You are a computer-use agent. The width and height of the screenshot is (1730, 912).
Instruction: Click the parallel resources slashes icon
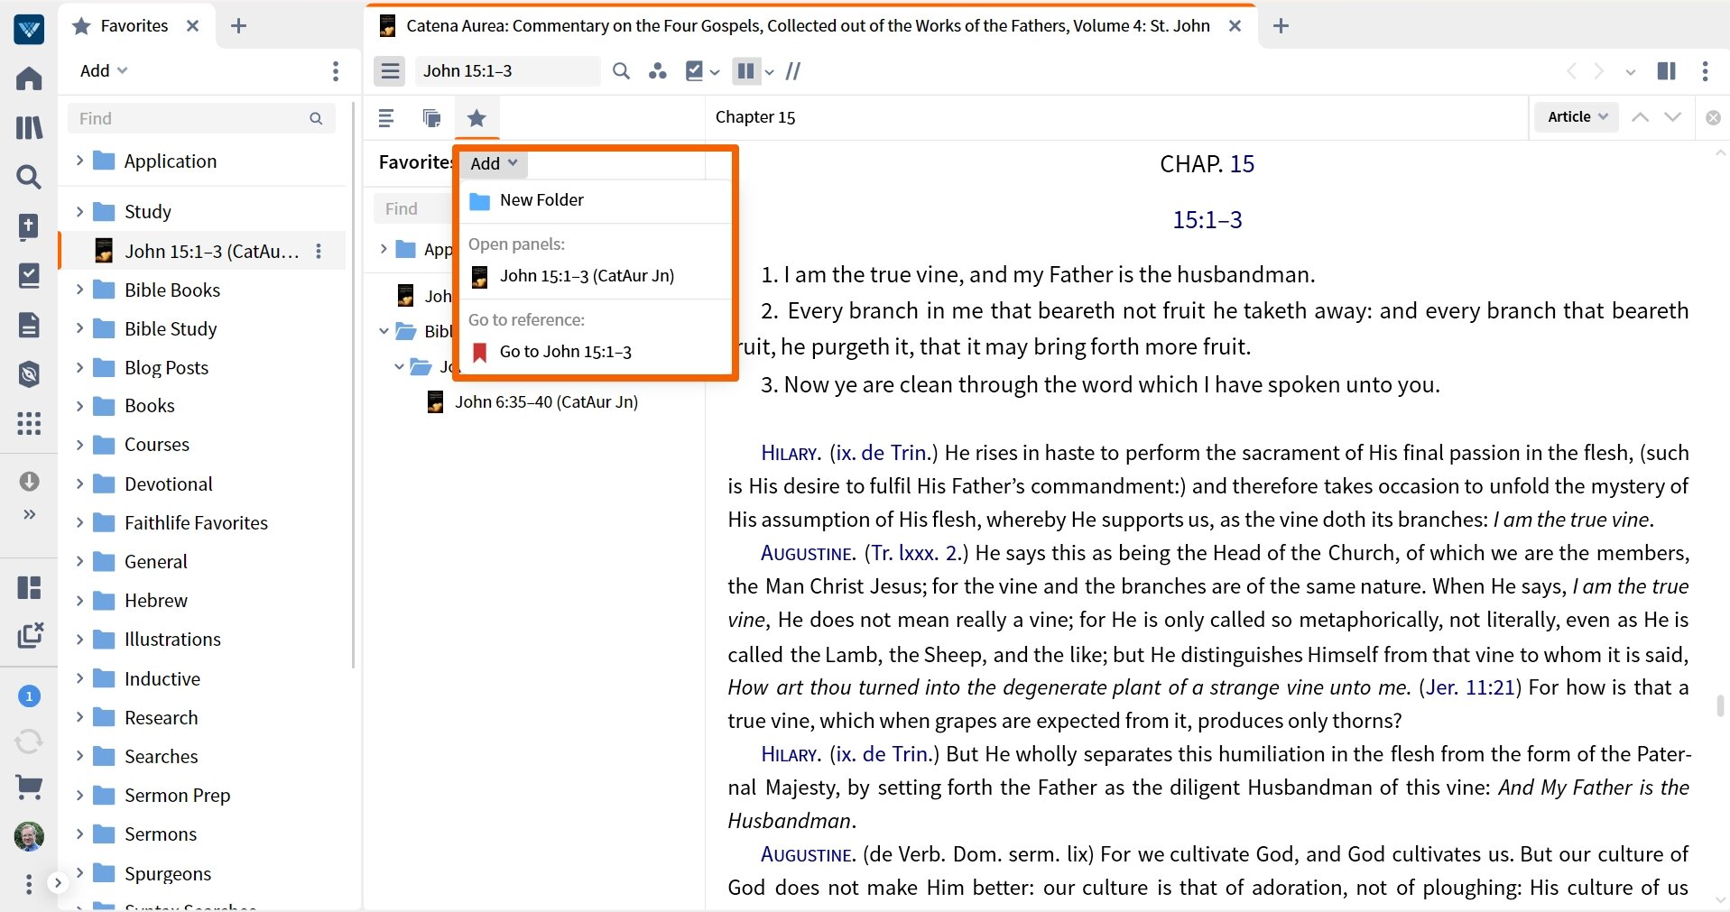pos(792,70)
